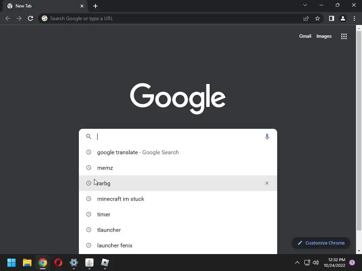Image resolution: width=362 pixels, height=271 pixels.
Task: Open the gear app taskbar icon
Action: pos(74,263)
